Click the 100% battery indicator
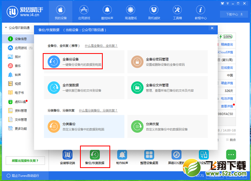Screen dimensions: 251x181 [x=228, y=37]
